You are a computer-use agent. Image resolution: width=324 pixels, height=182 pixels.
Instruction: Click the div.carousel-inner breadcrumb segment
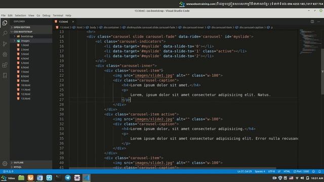click(x=193, y=27)
